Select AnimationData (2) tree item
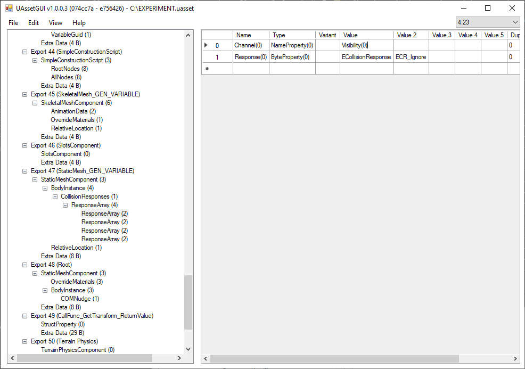The image size is (525, 369). [x=73, y=111]
